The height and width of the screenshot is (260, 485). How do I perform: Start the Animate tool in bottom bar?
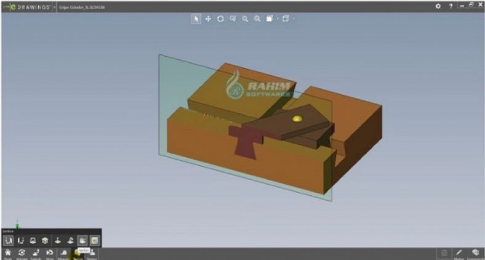coord(22,254)
